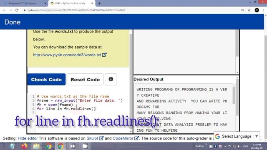Open the taskbar app next to the media icon

tap(85, 146)
